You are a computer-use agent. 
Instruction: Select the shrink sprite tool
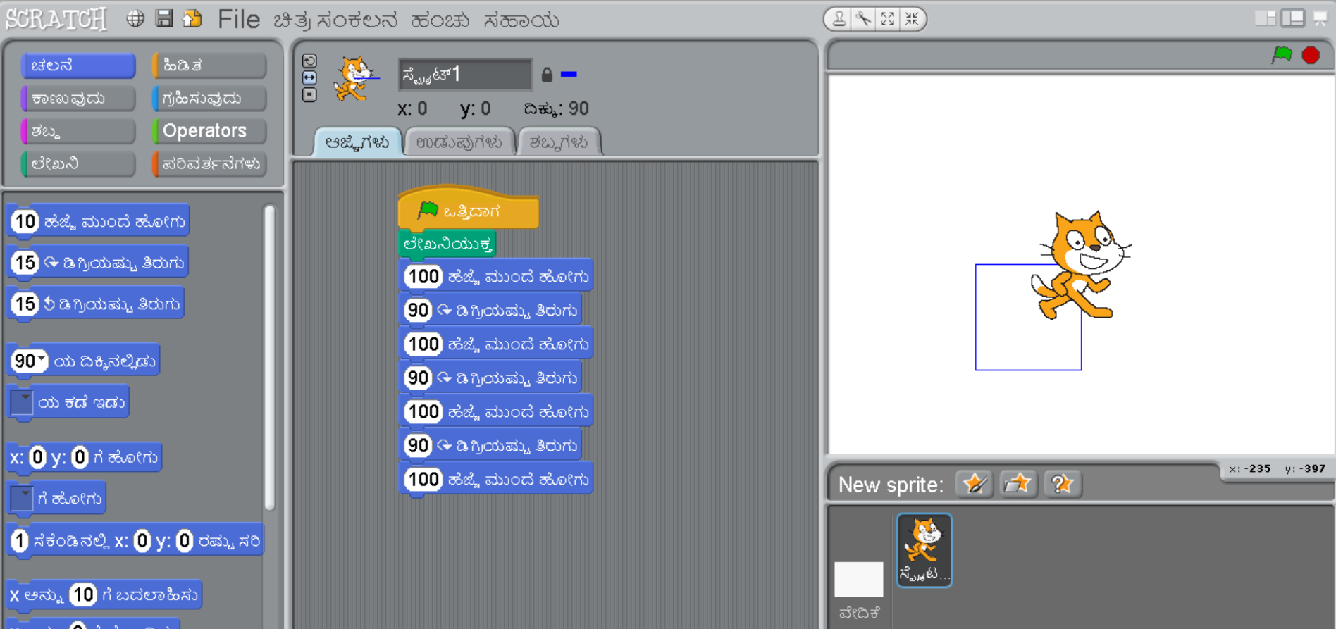click(x=912, y=19)
